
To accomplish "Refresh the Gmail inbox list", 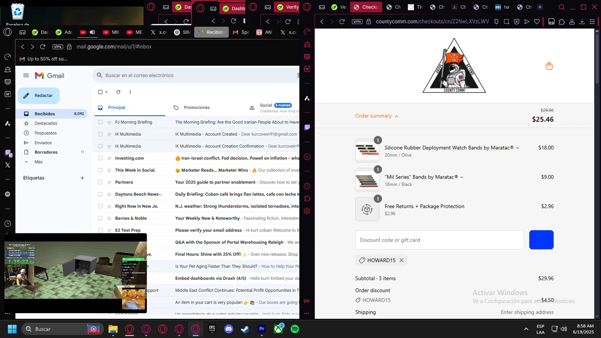I will click(x=118, y=92).
